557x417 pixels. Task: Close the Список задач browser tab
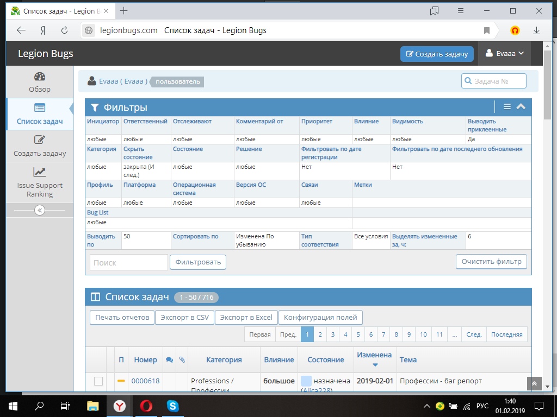pos(106,11)
